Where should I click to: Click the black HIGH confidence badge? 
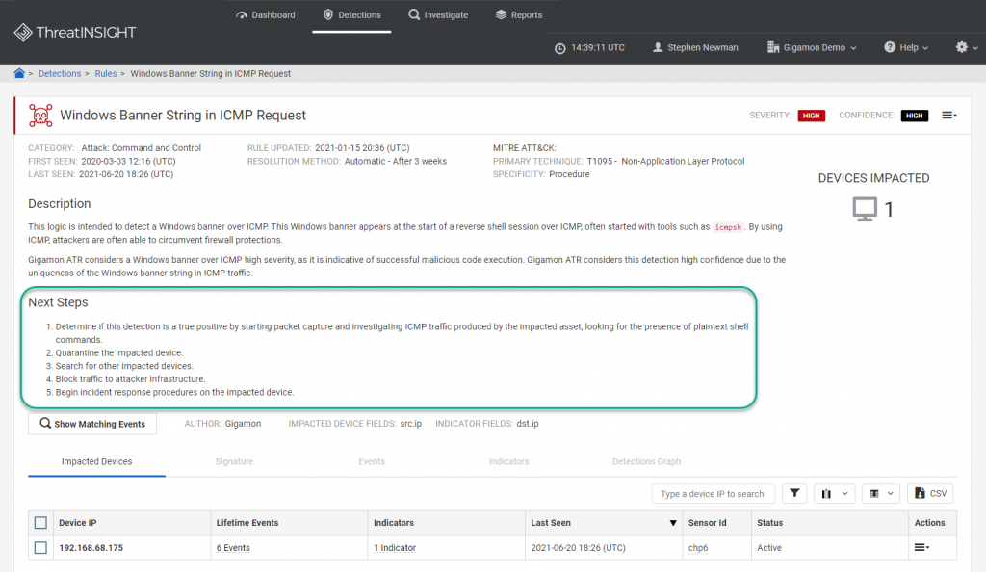[915, 116]
